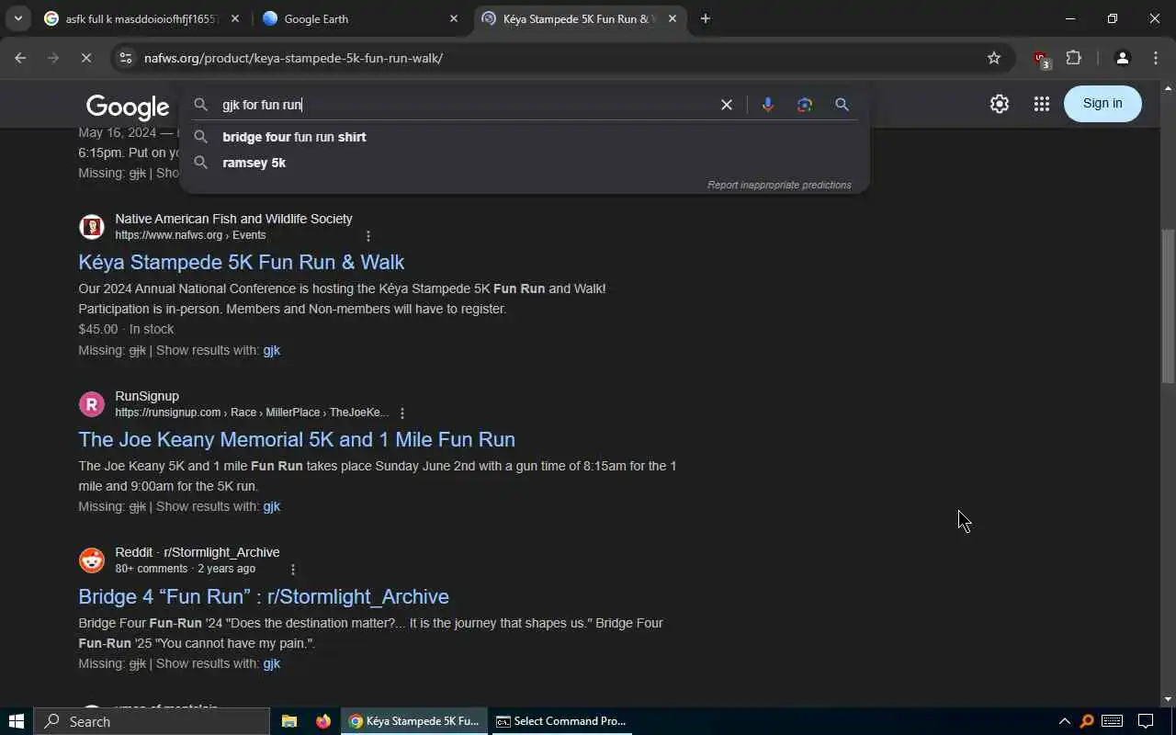Clear the search box text
This screenshot has width=1176, height=735.
point(726,105)
